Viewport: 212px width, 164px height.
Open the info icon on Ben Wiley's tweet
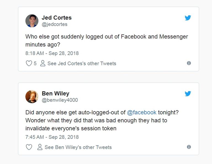(x=189, y=147)
